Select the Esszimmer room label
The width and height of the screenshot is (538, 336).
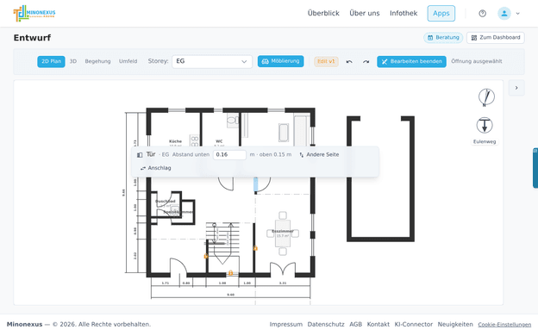[283, 232]
